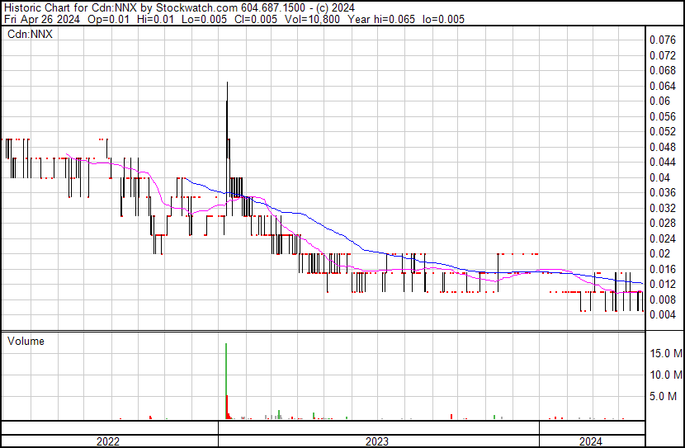Screen dimensions: 685x448
Task: Click the 0.064 price axis label
Action: click(x=662, y=86)
